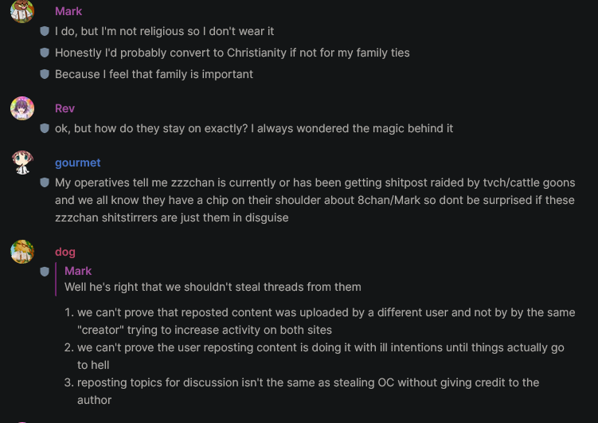Click shield icon beside "Because I feel that family"
The height and width of the screenshot is (423, 598).
[x=45, y=74]
